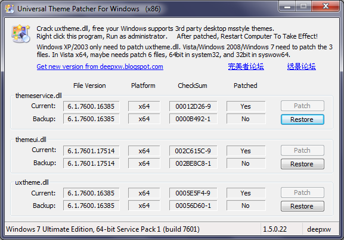Select checksum field 00012D26-9
Viewport: 344px width, 240px height.
click(193, 106)
